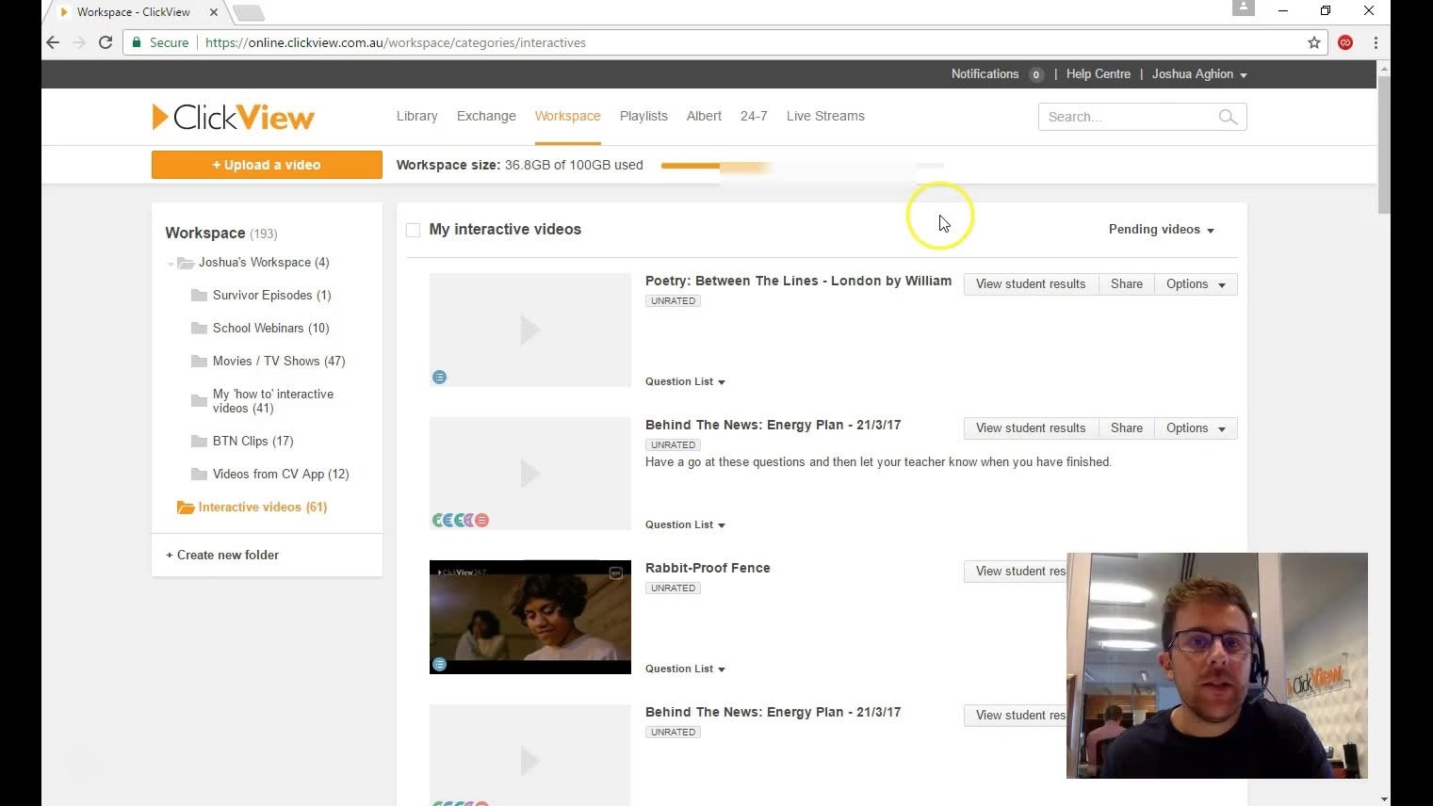Click the Workspace (193) sidebar heading
1433x806 pixels.
pos(221,233)
